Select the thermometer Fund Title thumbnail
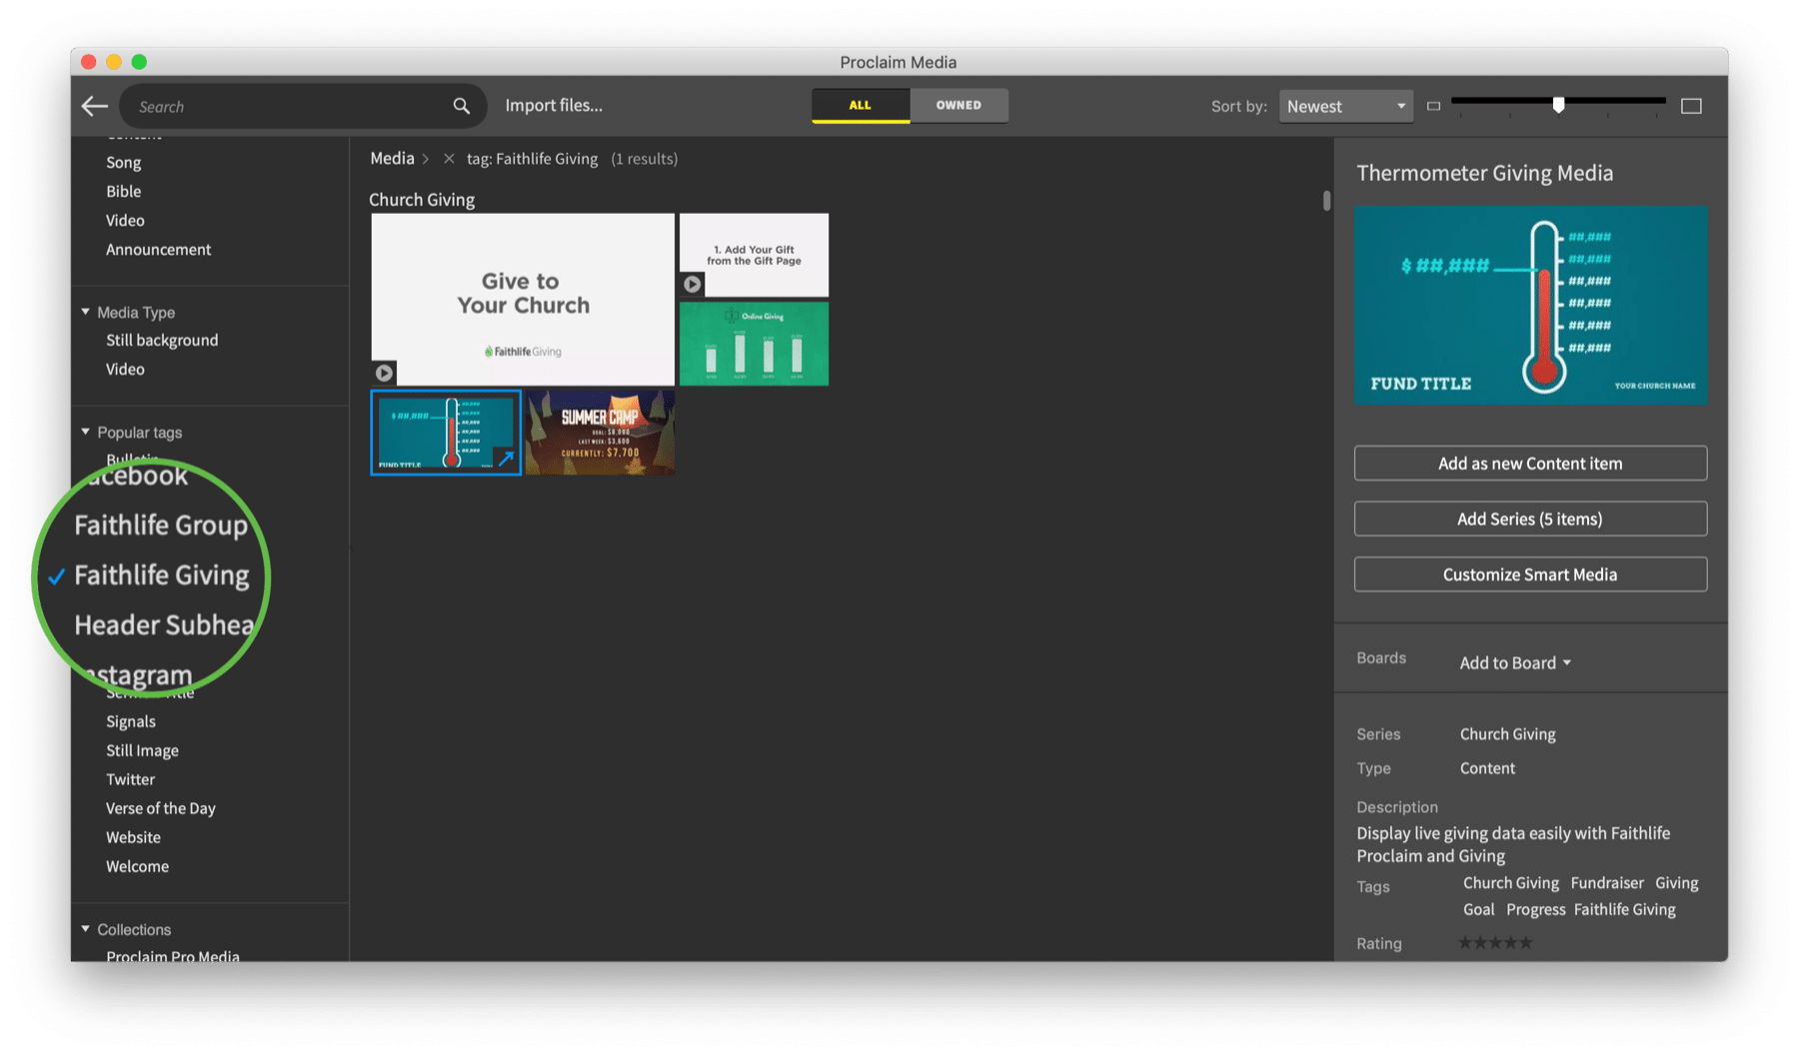1799x1055 pixels. pos(446,433)
